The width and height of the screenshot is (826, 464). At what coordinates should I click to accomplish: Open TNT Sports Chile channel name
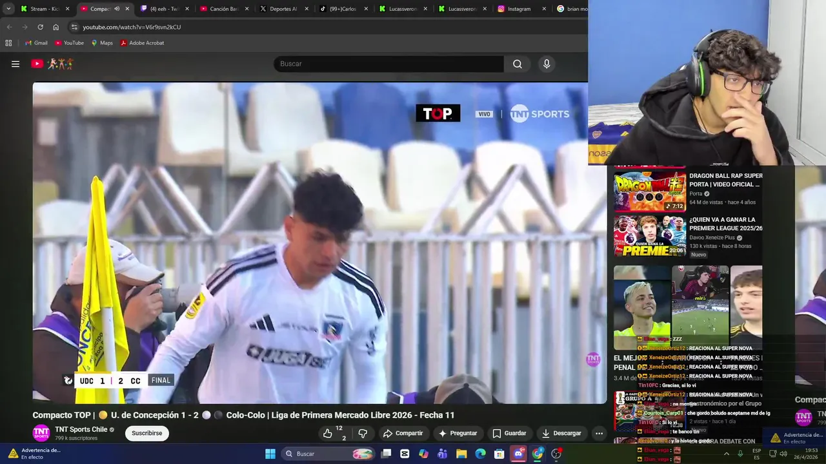pyautogui.click(x=81, y=429)
